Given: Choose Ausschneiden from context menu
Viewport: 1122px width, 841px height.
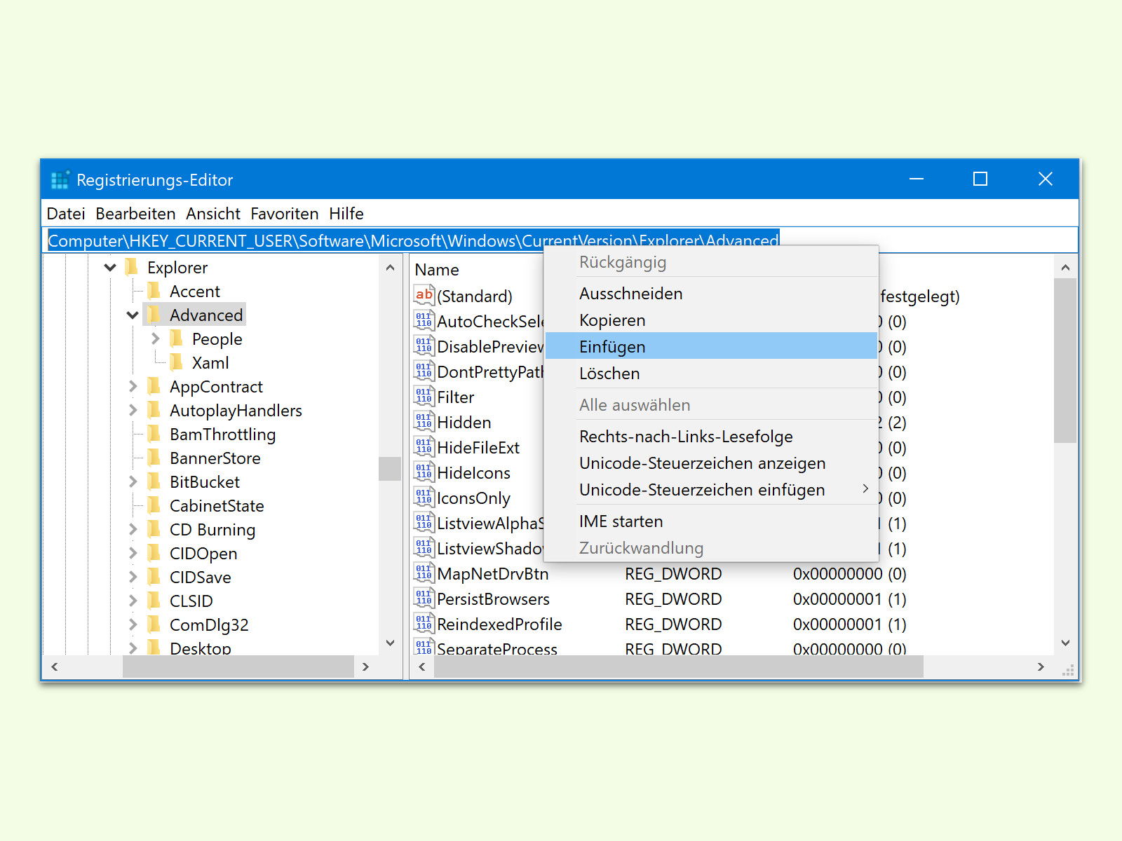Looking at the screenshot, I should point(712,293).
